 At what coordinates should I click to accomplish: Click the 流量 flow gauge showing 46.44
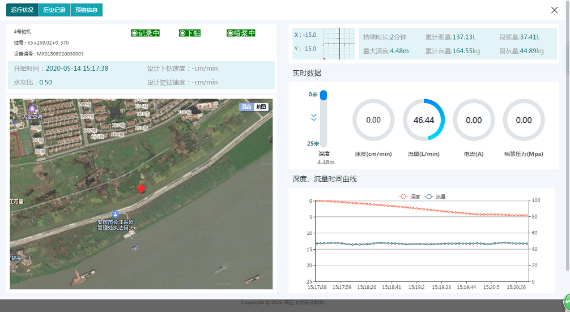pyautogui.click(x=424, y=120)
